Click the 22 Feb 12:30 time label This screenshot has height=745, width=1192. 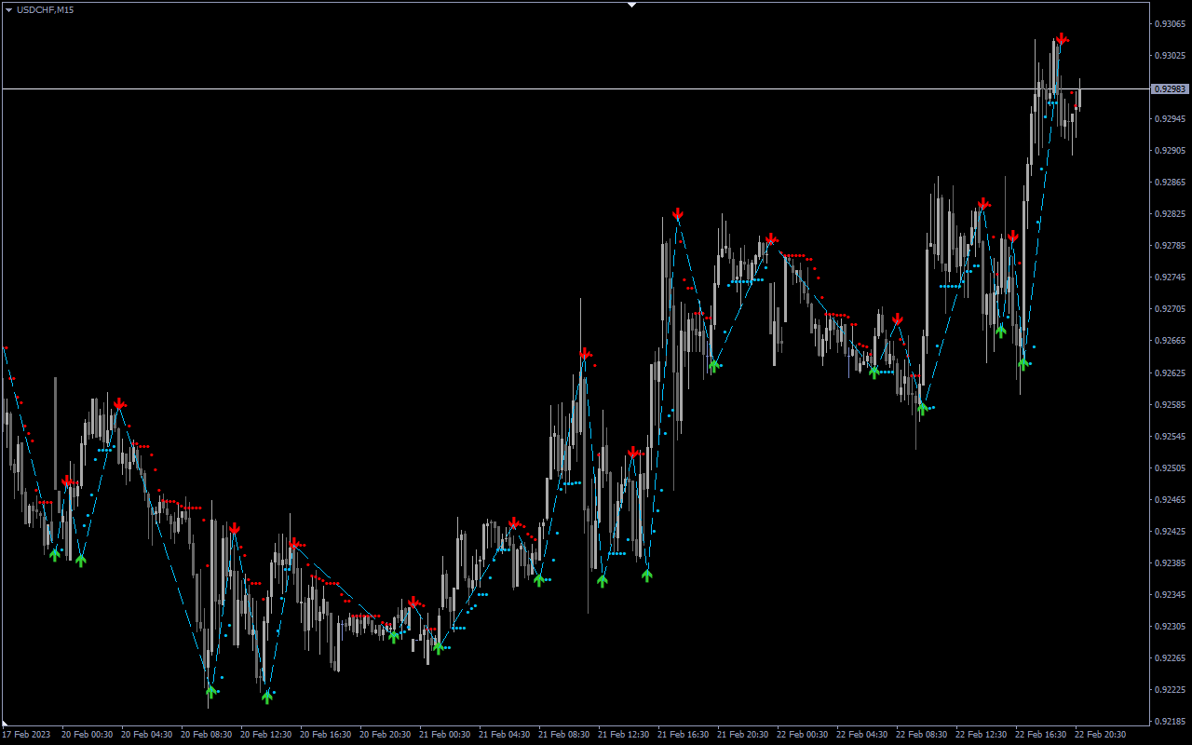(981, 735)
